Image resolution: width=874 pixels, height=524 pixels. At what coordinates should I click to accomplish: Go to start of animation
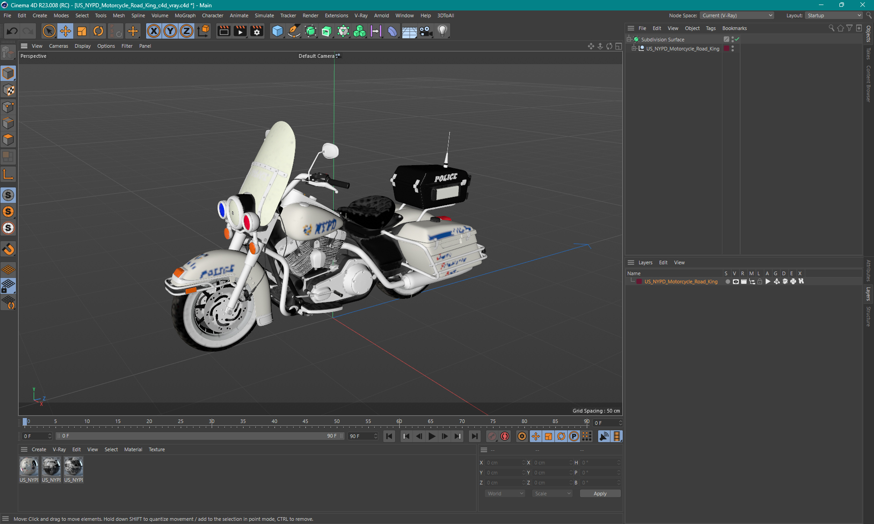coord(389,436)
